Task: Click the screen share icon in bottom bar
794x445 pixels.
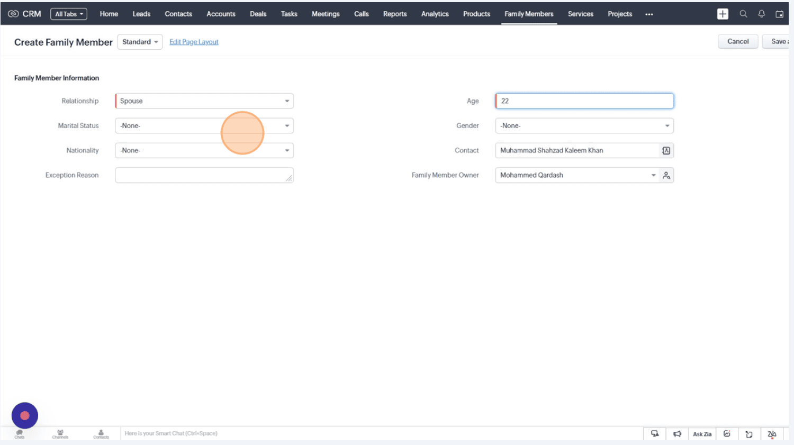Action: (655, 434)
